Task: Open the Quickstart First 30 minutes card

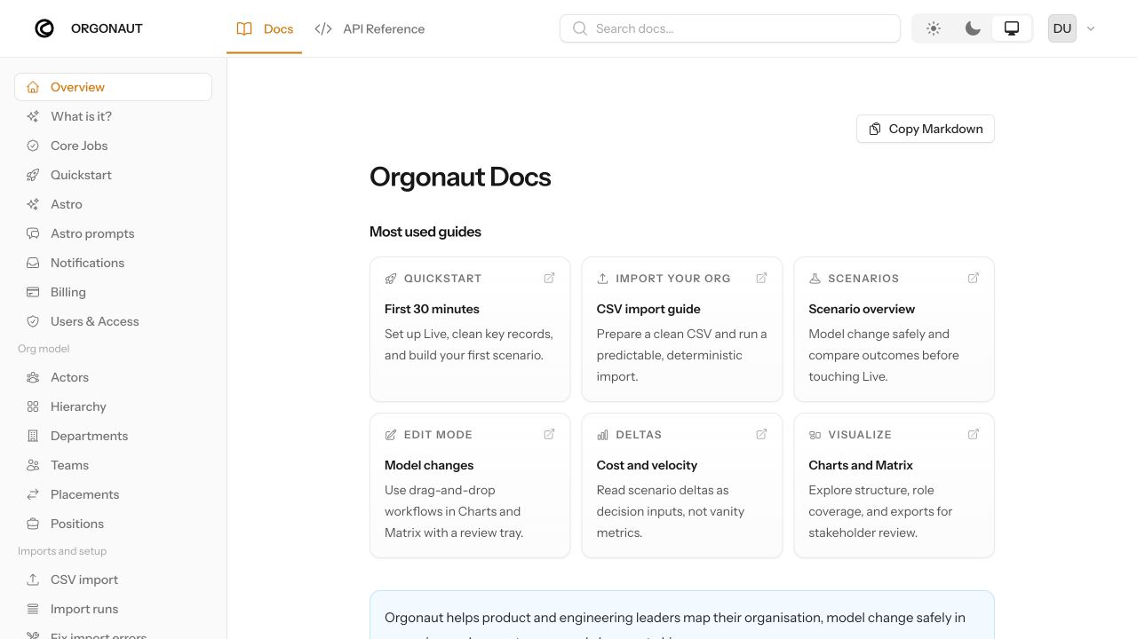Action: 470,329
